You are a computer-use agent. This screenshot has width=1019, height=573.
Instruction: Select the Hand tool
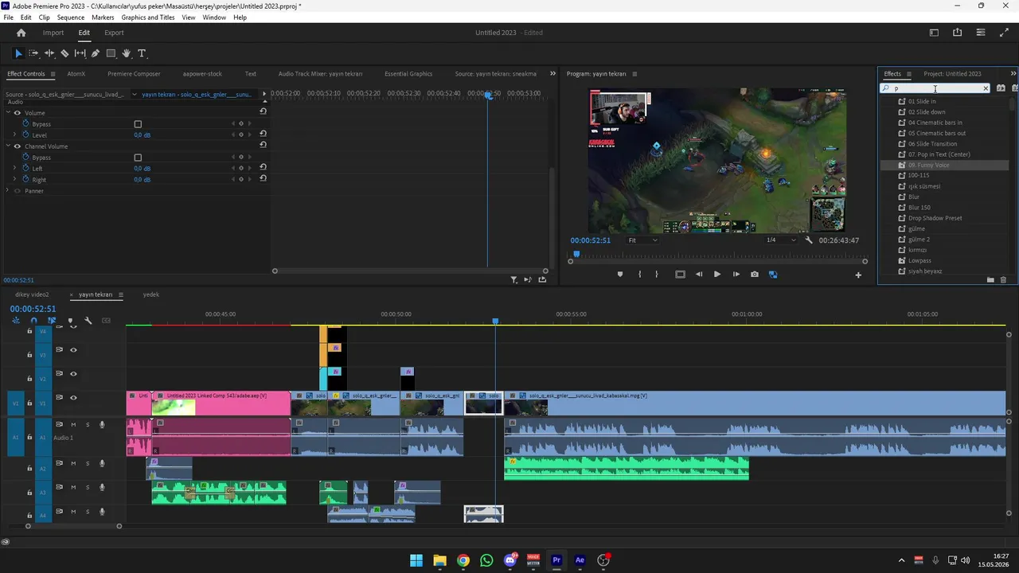126,53
